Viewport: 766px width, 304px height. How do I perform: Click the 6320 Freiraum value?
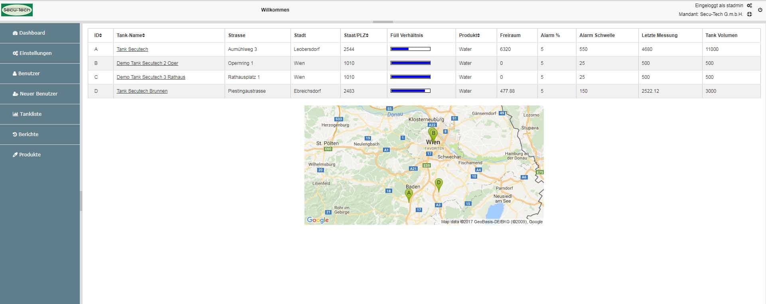coord(505,49)
